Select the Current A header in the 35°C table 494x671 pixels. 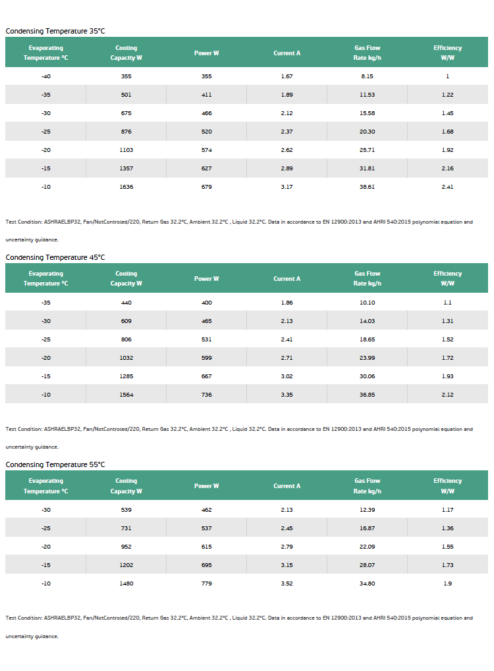[287, 53]
